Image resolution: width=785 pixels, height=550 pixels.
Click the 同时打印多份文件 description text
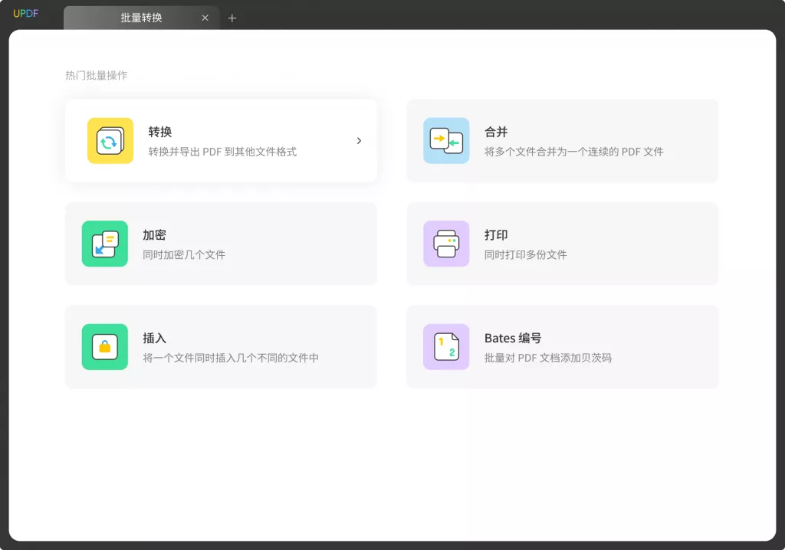[525, 254]
